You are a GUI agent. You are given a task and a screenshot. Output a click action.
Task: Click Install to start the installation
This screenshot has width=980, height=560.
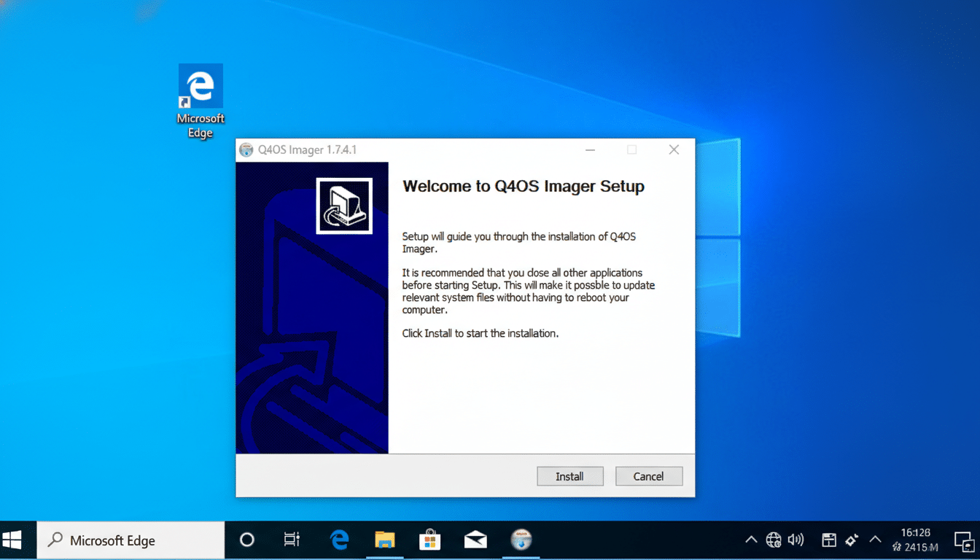pyautogui.click(x=569, y=476)
